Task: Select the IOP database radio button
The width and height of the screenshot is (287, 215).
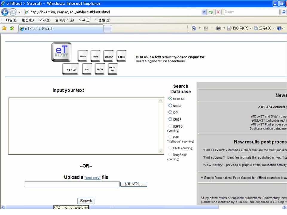Action: pos(170,112)
